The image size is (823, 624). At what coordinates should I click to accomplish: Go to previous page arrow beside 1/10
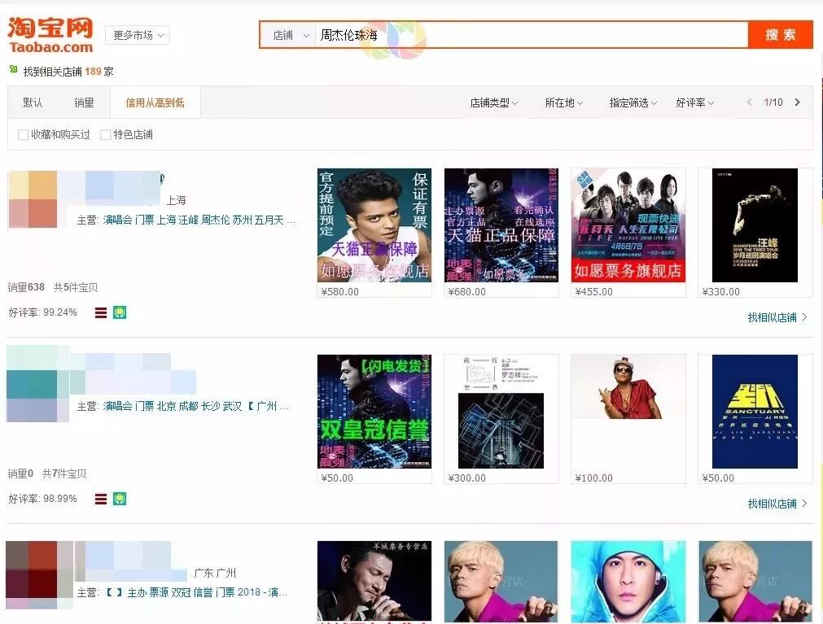[749, 103]
